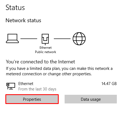Viewport: 126px width, 114px height.
Task: Click line between Ethernet port and globe
Action: pos(62,39)
